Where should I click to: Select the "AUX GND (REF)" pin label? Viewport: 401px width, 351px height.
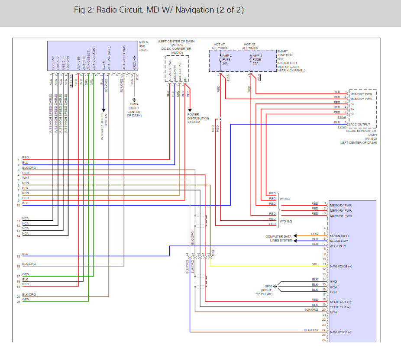[x=109, y=58]
